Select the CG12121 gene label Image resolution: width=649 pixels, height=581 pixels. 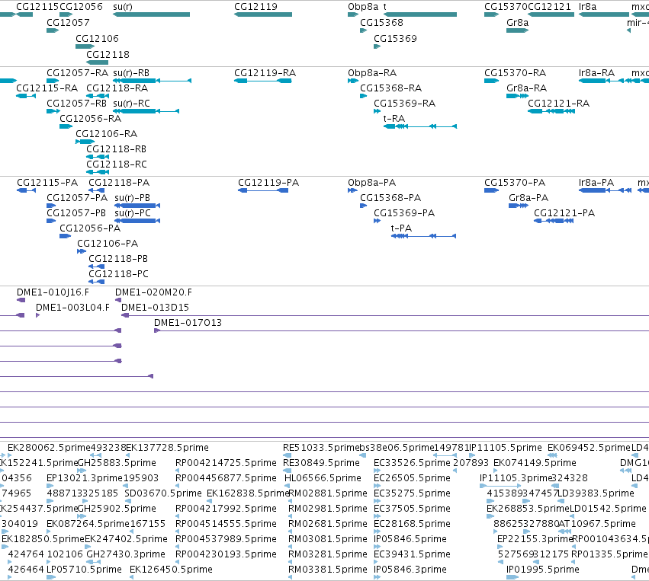549,7
